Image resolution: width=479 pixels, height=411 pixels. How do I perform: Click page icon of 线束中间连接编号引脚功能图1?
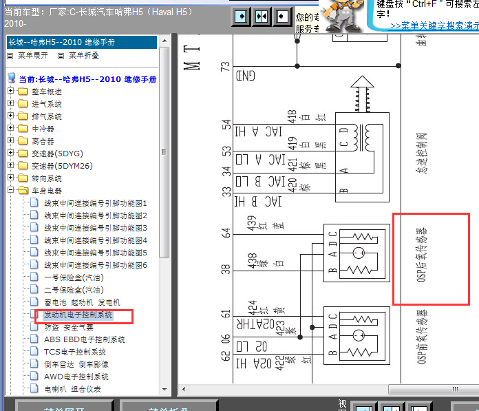34,202
